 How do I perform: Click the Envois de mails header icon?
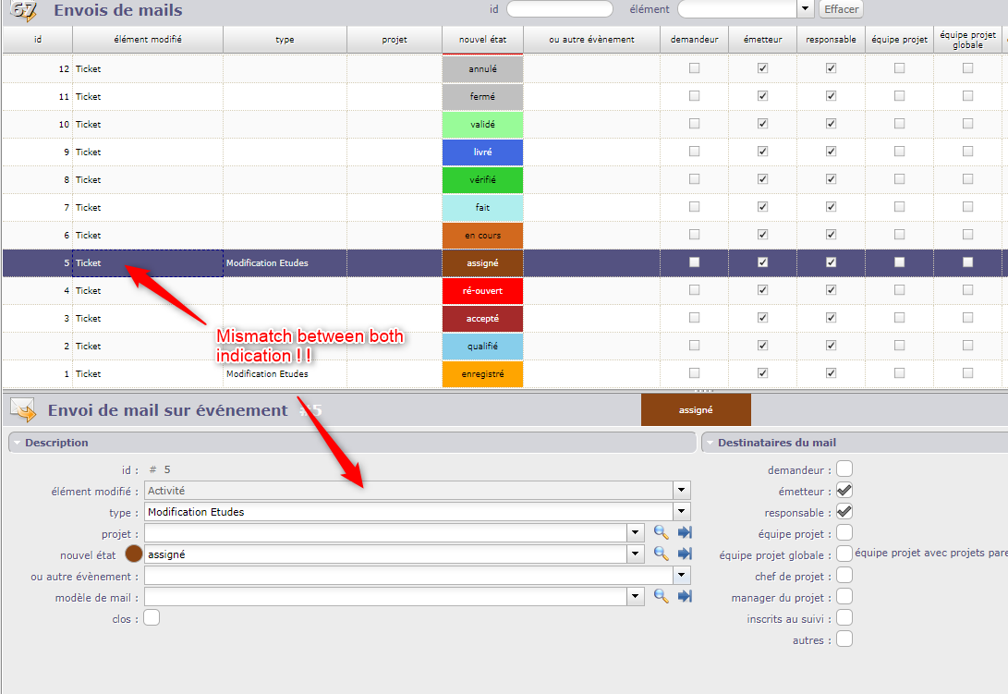24,10
